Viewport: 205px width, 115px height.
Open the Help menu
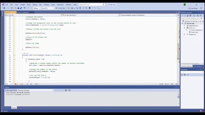coord(75,4)
